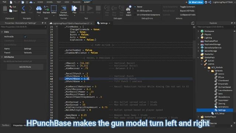This screenshot has height=133, width=236.
Task: Select On All Exceptions option
Action: pyautogui.click(x=144, y=11)
